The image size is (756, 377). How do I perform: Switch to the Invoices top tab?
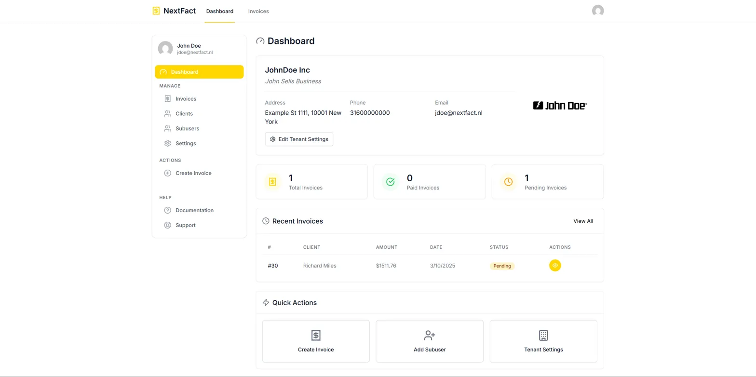coord(258,11)
